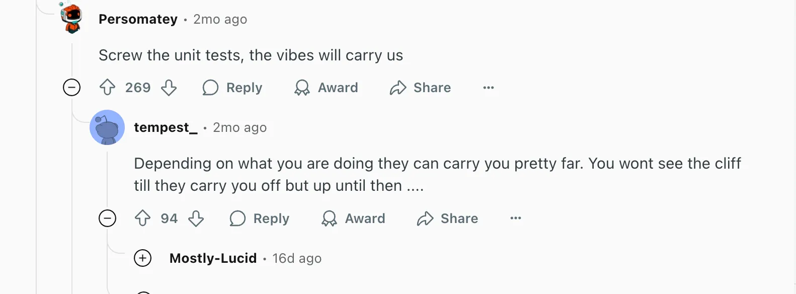Upvote Persomatey's comment
Viewport: 796px width, 294px height.
[107, 87]
